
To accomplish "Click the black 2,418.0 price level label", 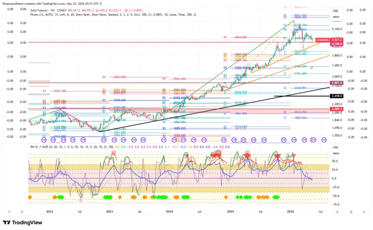I will coord(337,96).
